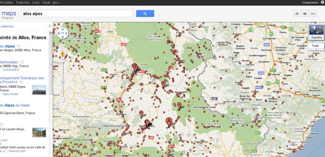Click the maps logo

click(x=9, y=13)
